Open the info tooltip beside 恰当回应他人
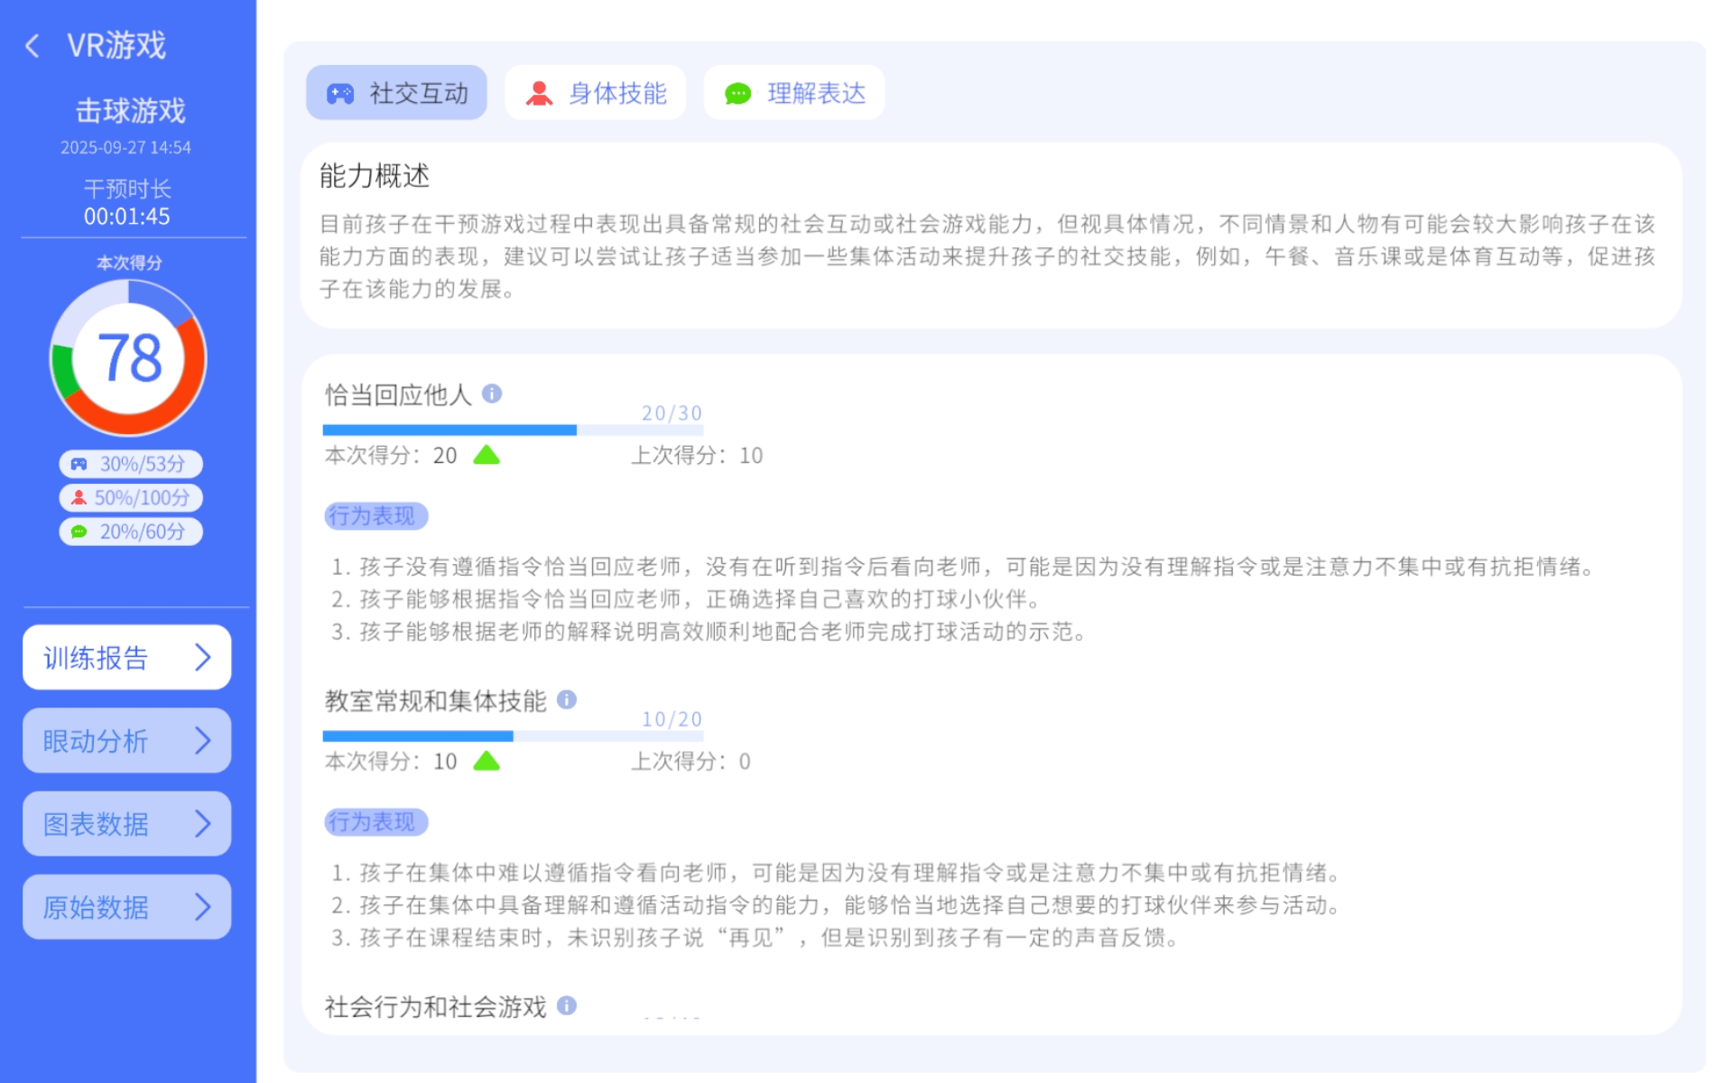The height and width of the screenshot is (1083, 1733). pyautogui.click(x=492, y=394)
